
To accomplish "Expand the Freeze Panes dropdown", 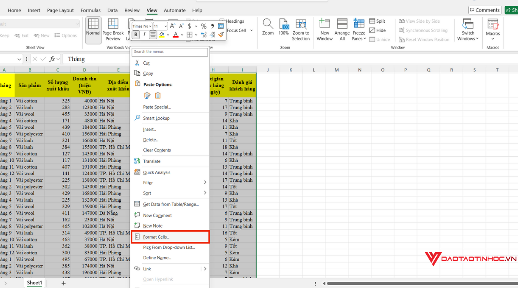I will click(x=359, y=39).
